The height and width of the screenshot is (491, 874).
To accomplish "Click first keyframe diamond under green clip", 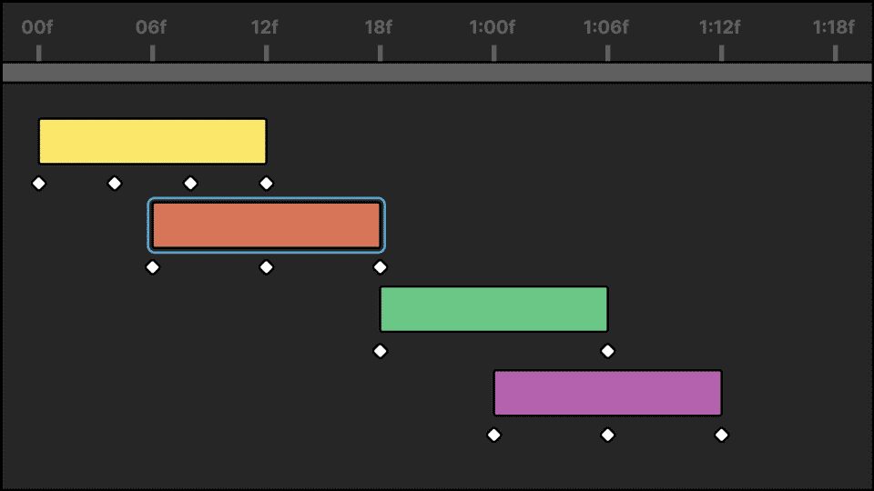I will (380, 351).
